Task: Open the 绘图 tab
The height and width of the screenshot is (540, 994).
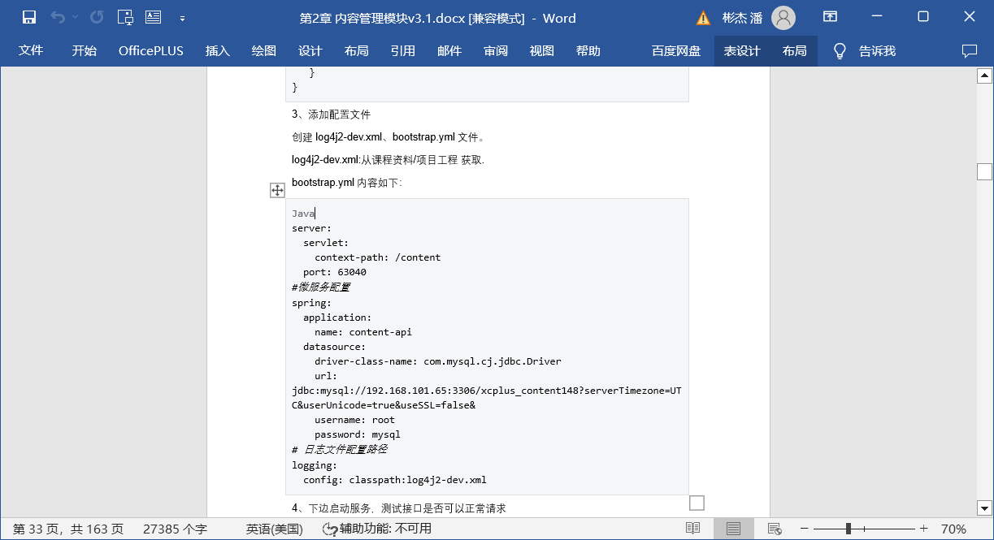Action: point(264,50)
